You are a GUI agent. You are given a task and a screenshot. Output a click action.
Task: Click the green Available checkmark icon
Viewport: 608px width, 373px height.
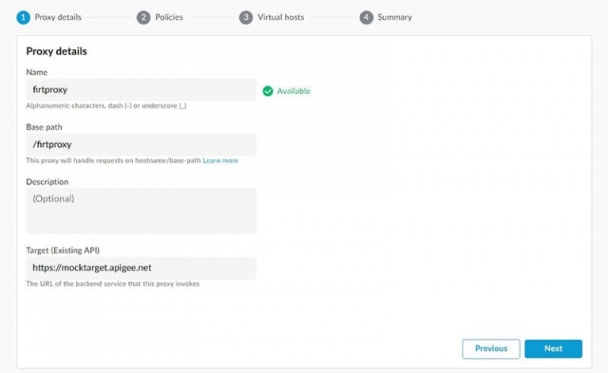268,91
